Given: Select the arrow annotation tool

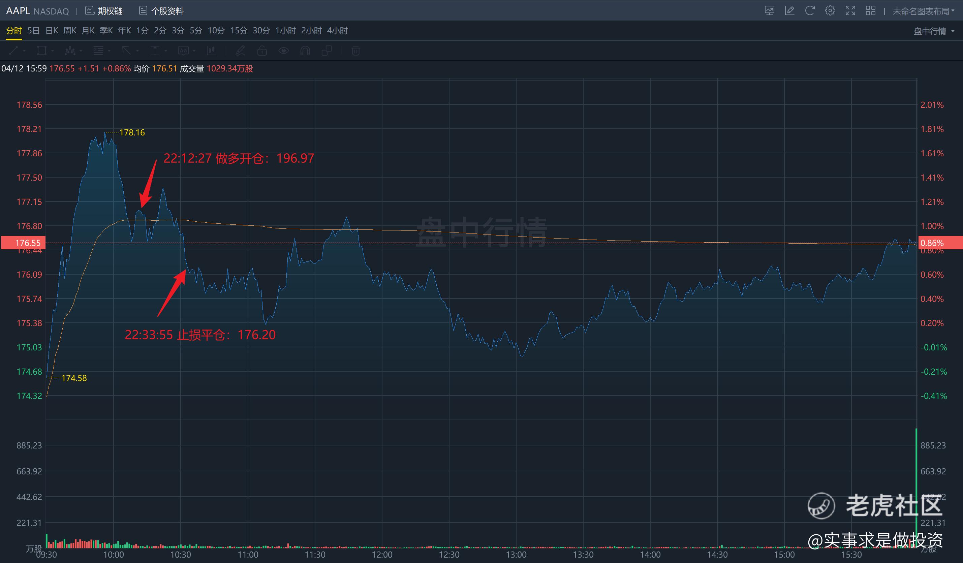Looking at the screenshot, I should point(126,51).
